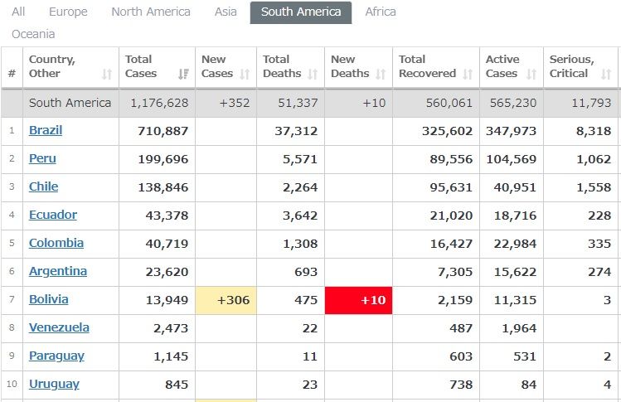Show Oceania region data
Screen dimensions: 621x402
tap(33, 35)
